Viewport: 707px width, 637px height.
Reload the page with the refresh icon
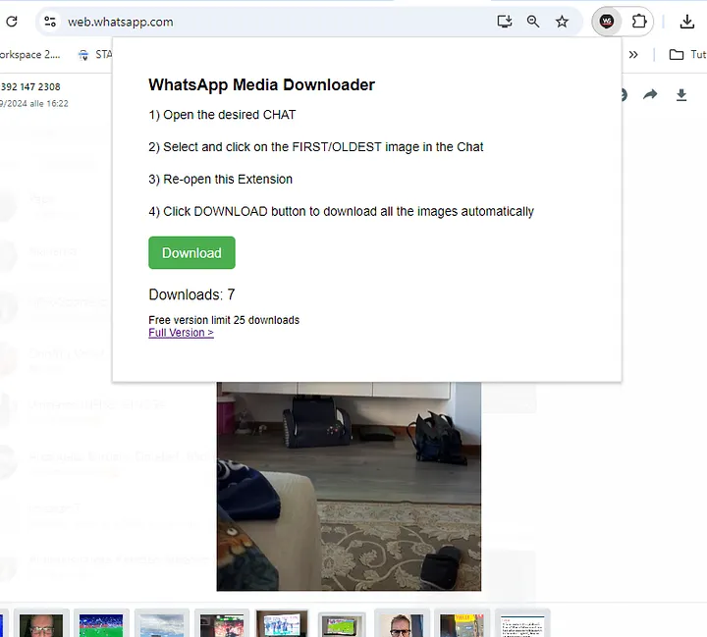11,22
